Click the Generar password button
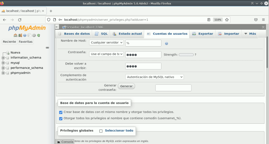 coord(127,86)
